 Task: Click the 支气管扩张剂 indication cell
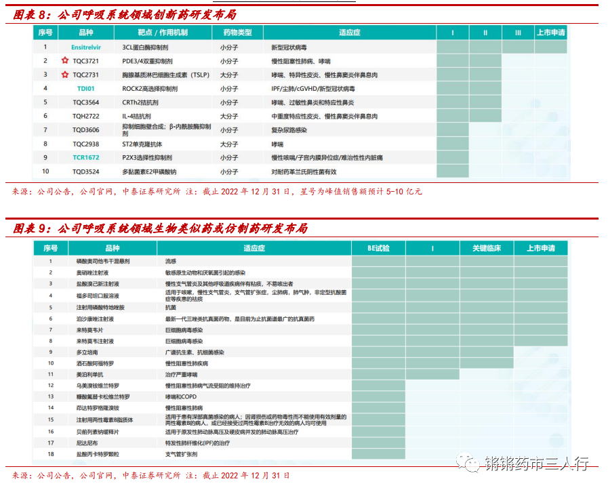click(181, 454)
